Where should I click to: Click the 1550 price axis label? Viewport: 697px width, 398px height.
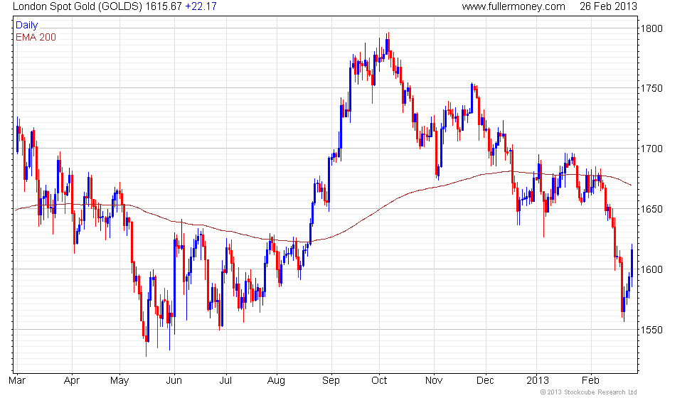tap(651, 330)
